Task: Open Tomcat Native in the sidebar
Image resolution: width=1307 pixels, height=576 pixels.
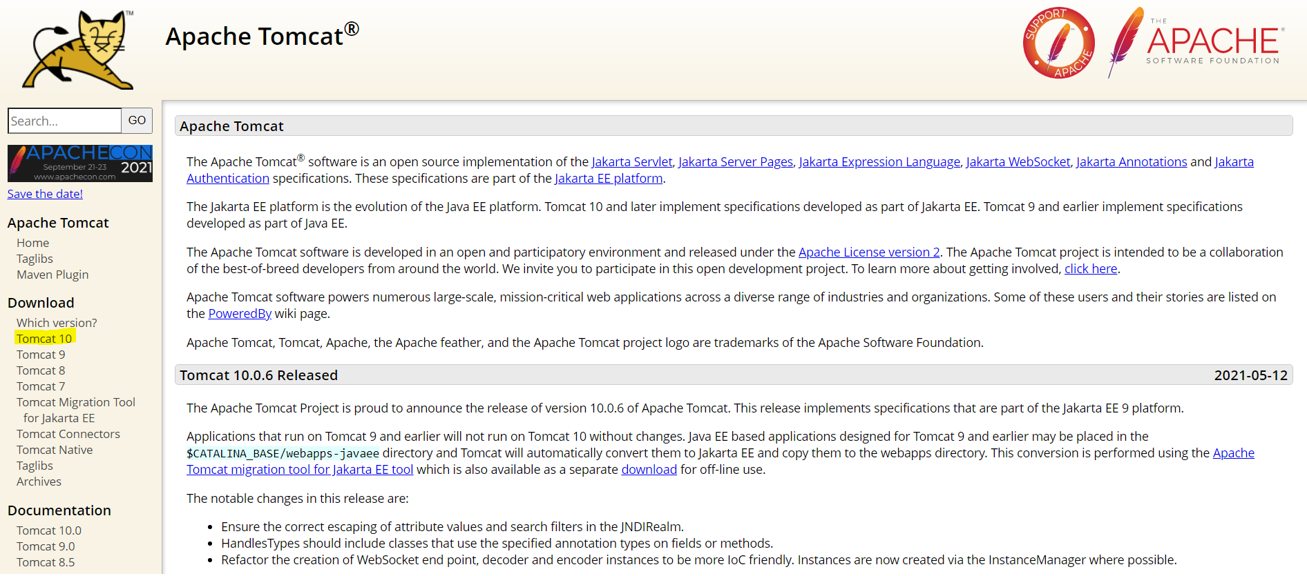Action: click(x=55, y=450)
